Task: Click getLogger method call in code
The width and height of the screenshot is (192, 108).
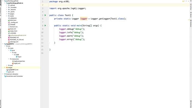Action: pos(104,19)
